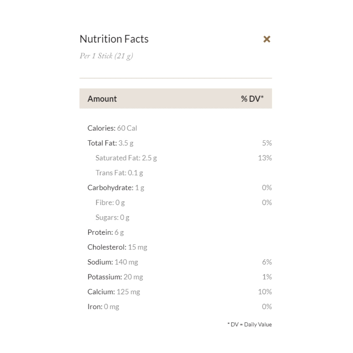Image resolution: width=353 pixels, height=353 pixels.
Task: Select the Calories 60 Cal row
Action: tap(112, 128)
